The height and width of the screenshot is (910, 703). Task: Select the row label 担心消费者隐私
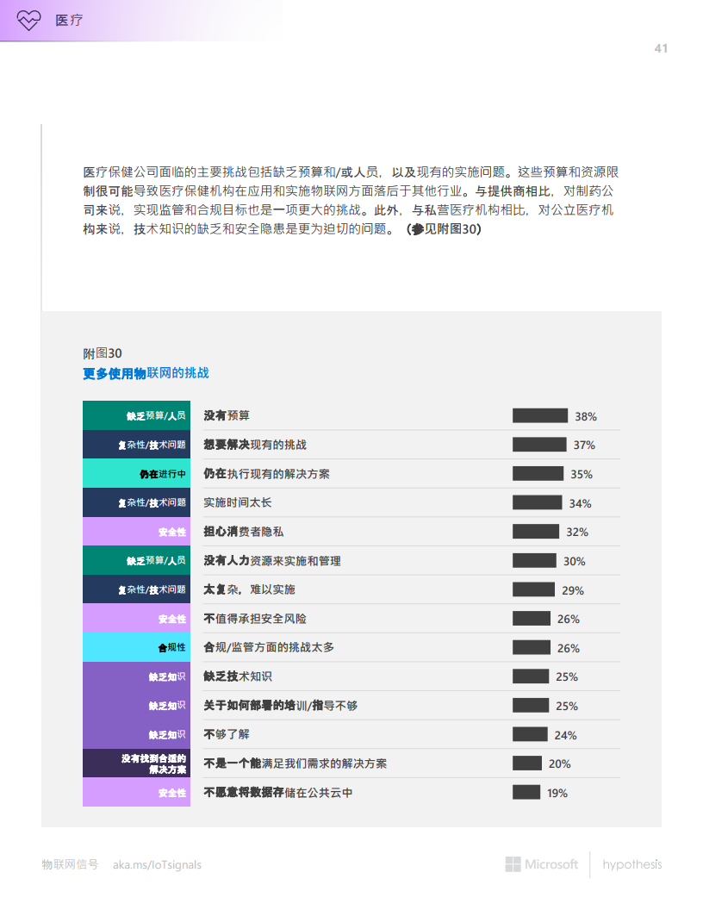(x=244, y=532)
